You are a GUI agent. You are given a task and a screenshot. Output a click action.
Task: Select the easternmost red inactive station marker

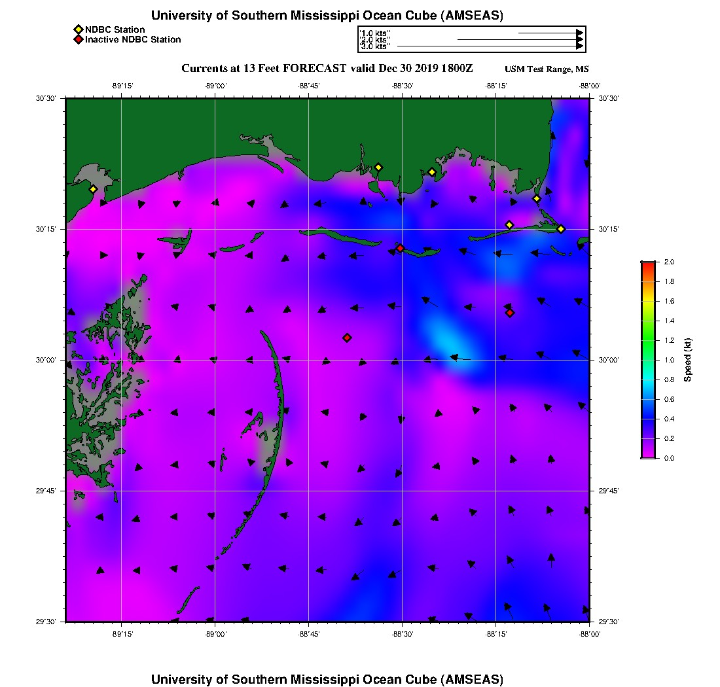(x=510, y=313)
